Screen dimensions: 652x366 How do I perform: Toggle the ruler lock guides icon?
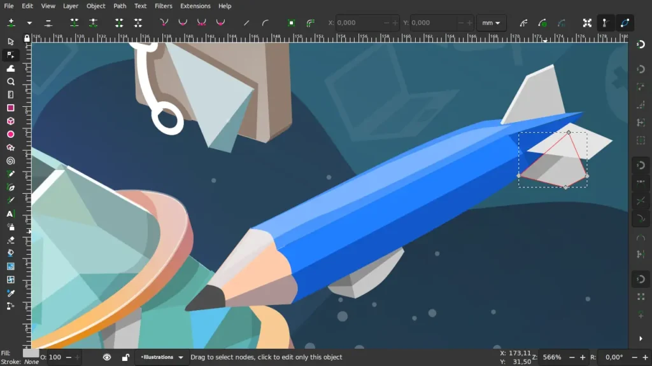tap(27, 38)
